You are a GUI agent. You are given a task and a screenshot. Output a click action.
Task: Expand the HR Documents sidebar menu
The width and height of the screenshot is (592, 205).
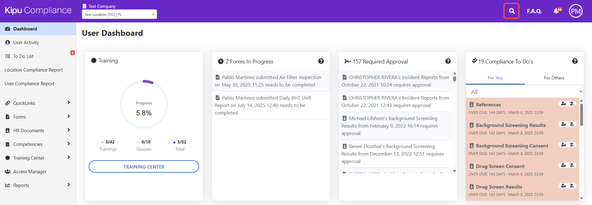[38, 130]
